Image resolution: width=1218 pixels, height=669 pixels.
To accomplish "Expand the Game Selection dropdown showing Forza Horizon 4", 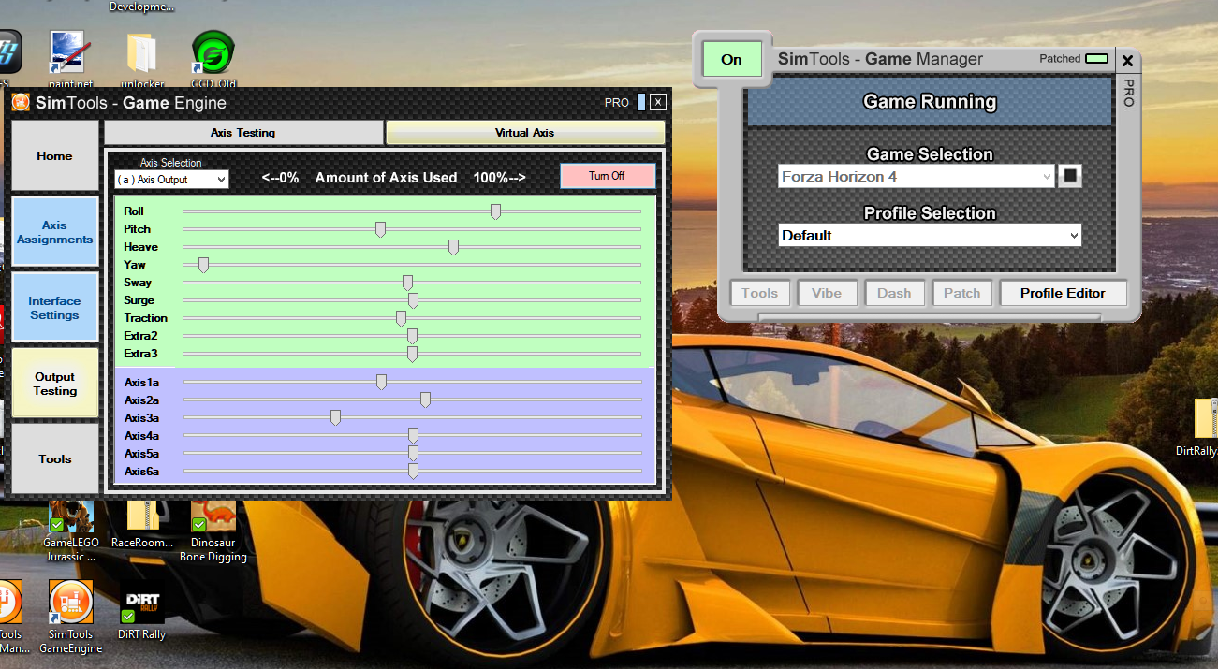I will click(x=916, y=176).
